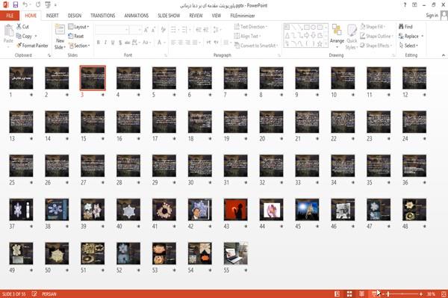Select slide 55 laptop thumbnail
This screenshot has height=298, width=448.
(x=235, y=253)
